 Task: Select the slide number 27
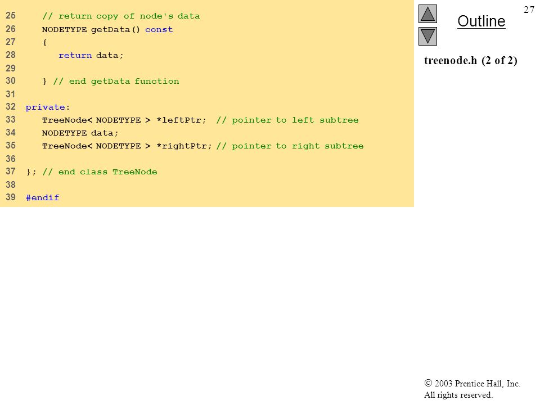tap(529, 10)
